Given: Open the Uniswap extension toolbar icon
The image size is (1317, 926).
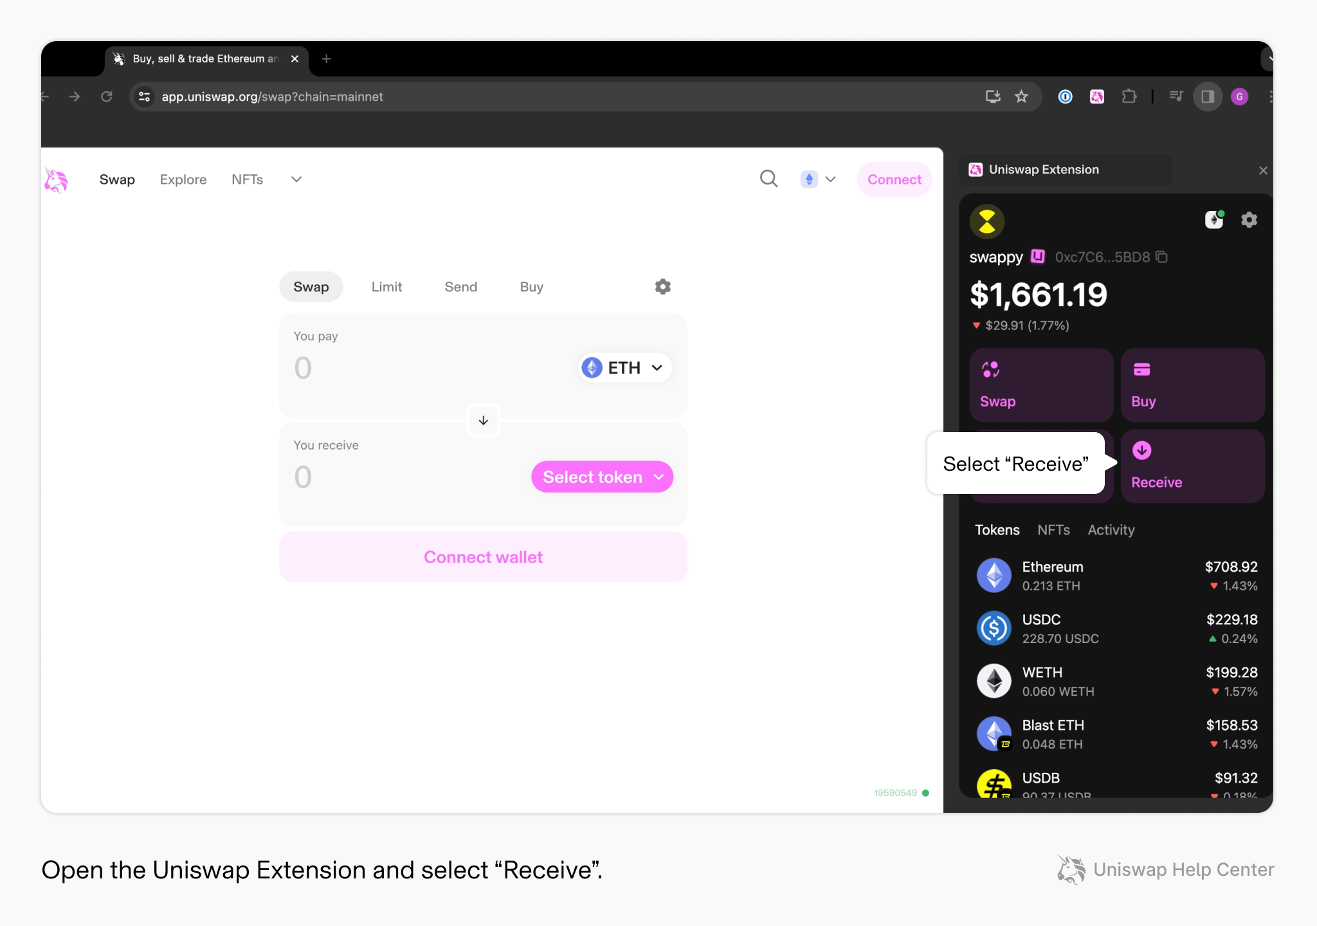Looking at the screenshot, I should [x=1097, y=96].
